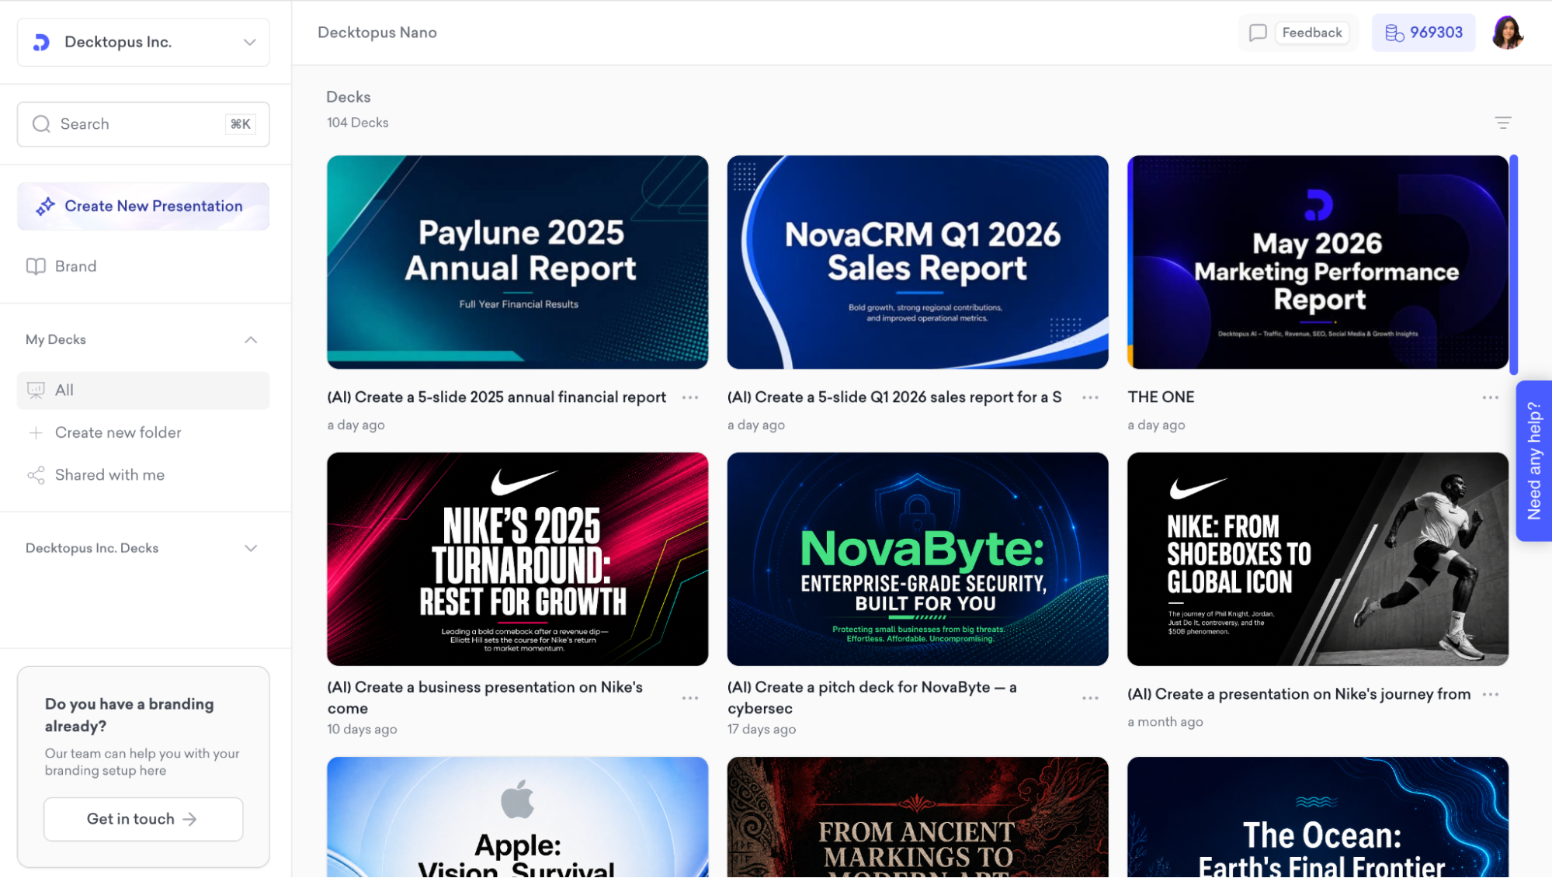Open the Brand page

[x=144, y=266]
